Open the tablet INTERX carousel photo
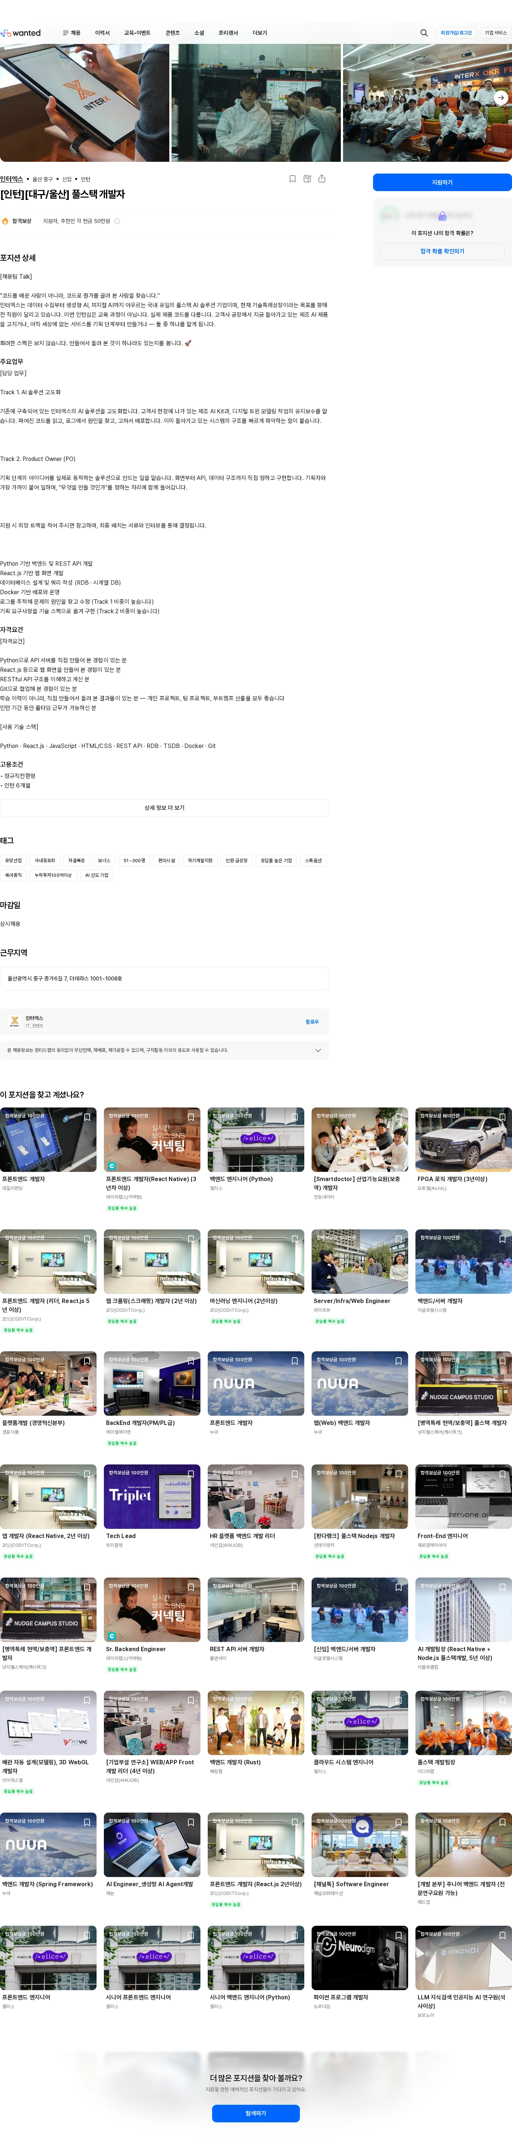The height and width of the screenshot is (2152, 512). 84,103
